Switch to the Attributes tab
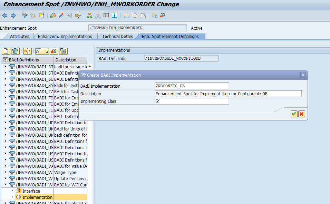The image size is (330, 204). point(19,36)
